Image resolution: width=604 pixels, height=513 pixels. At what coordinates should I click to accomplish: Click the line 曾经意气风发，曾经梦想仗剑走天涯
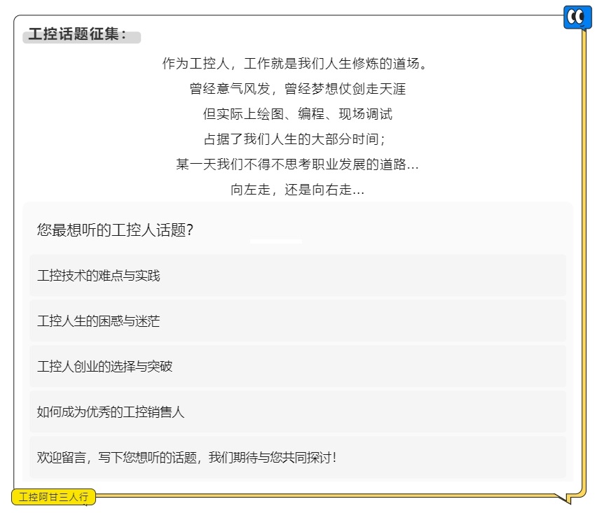click(x=297, y=89)
